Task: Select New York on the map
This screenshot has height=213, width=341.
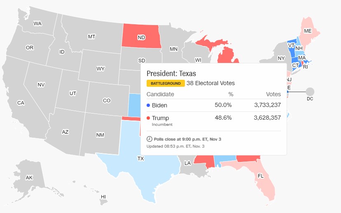Action: coord(281,58)
